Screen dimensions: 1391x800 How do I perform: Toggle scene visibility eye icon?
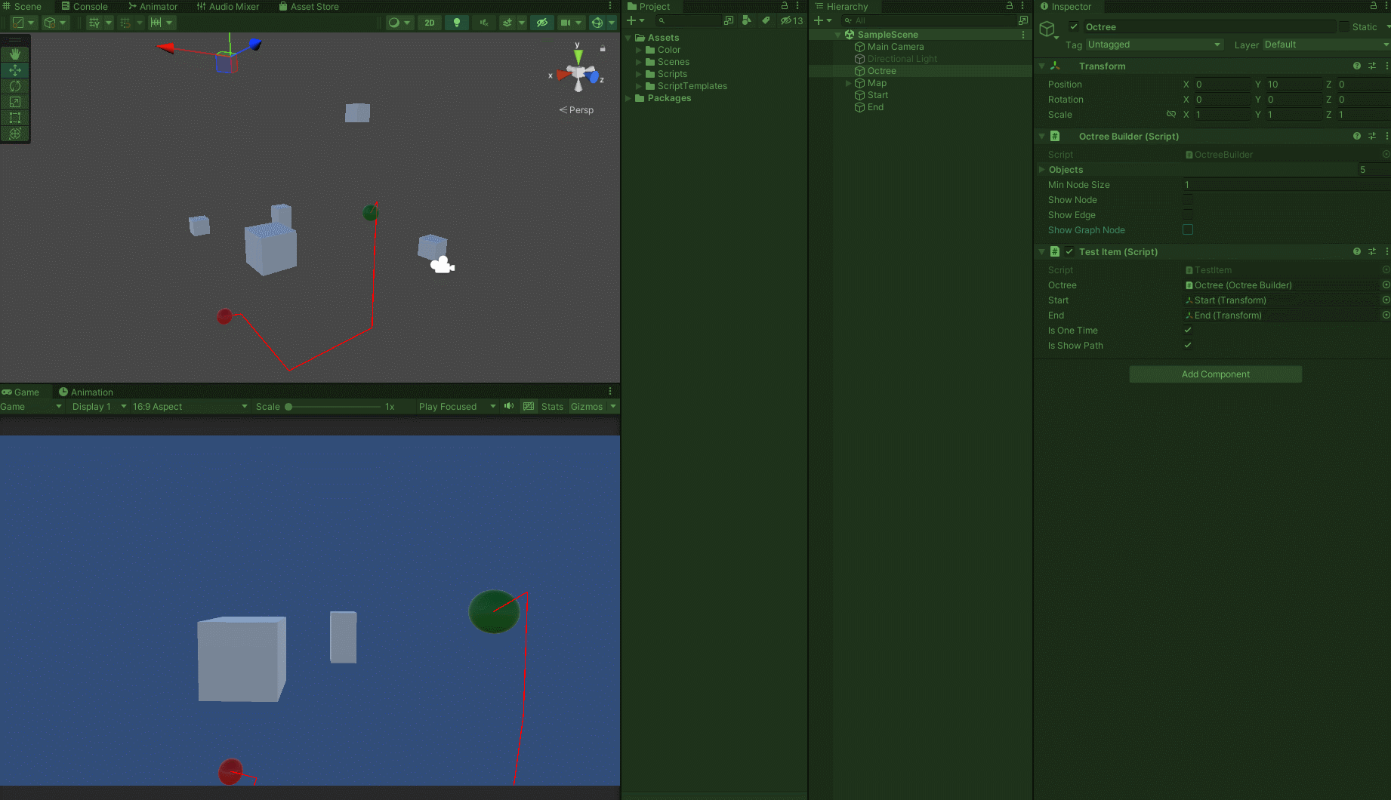tap(541, 23)
